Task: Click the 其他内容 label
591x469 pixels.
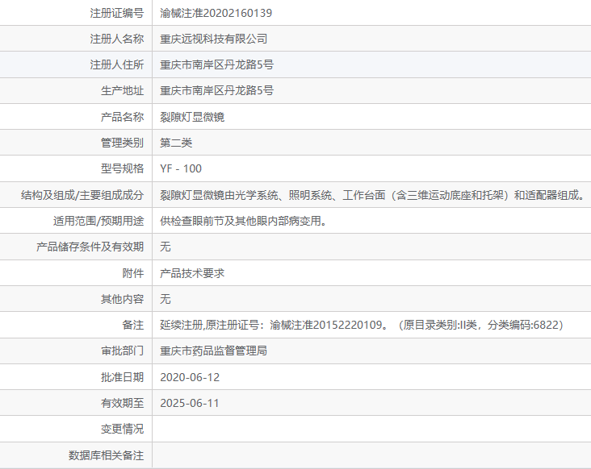Action: coord(122,299)
